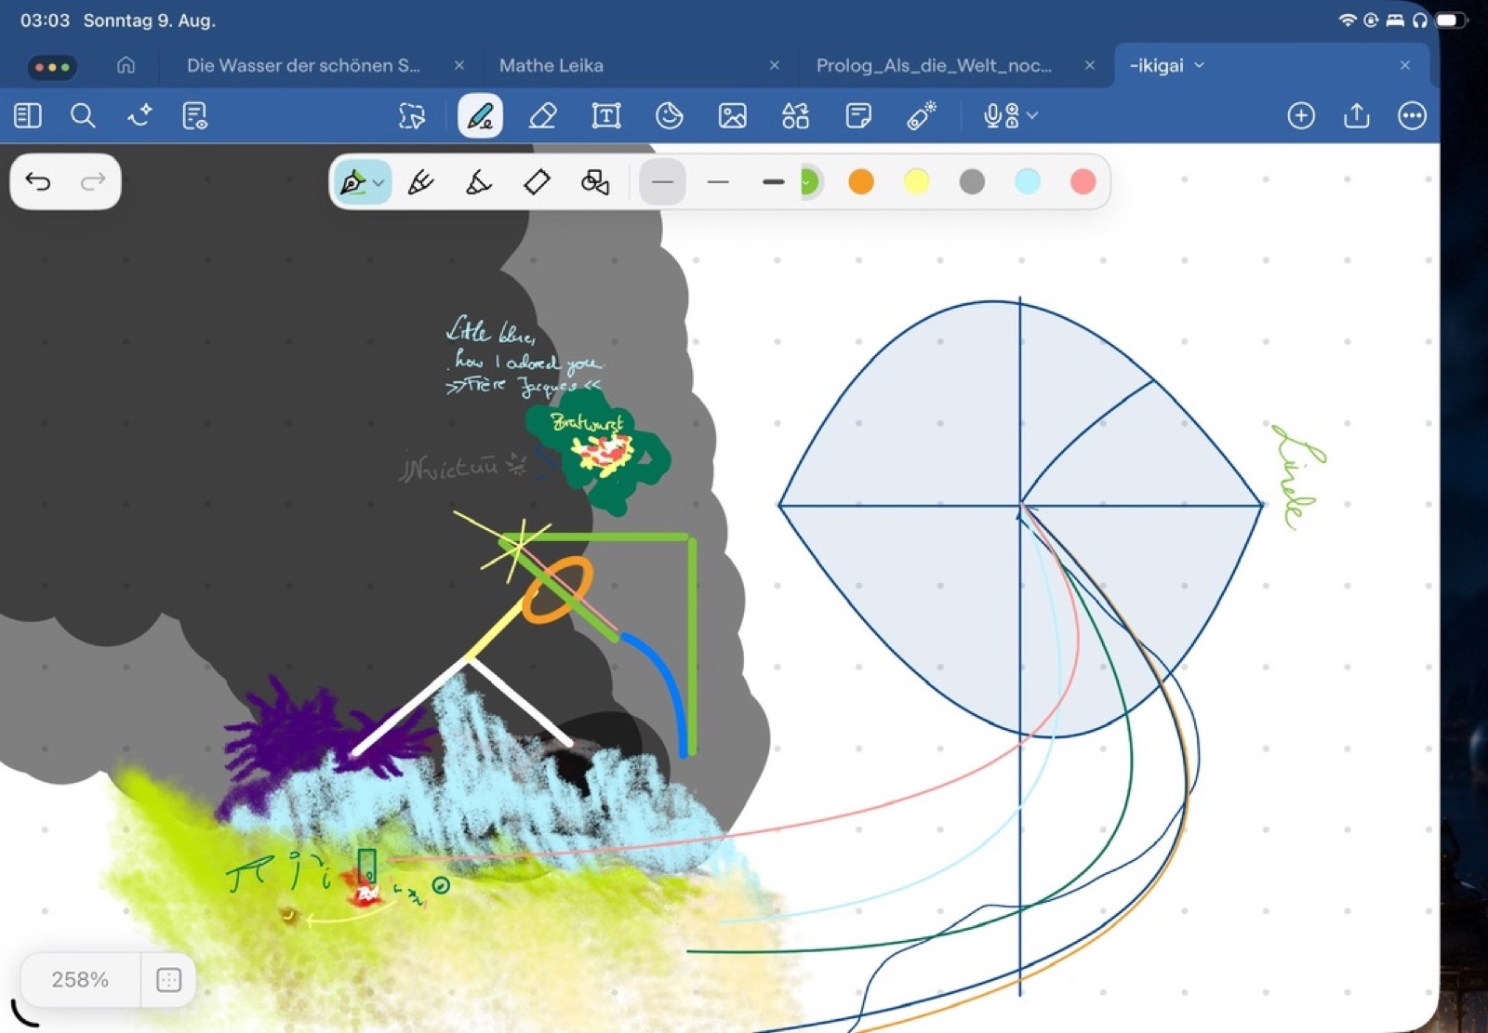The image size is (1488, 1033).
Task: Close the Mathe Leika tab
Action: pos(774,65)
